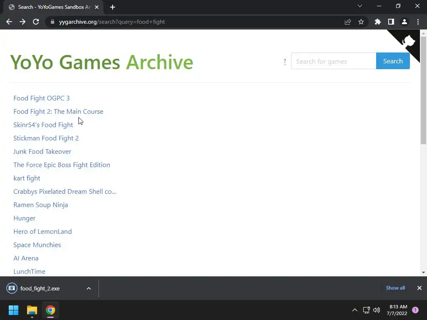This screenshot has width=427, height=320.
Task: Open Food Fight 2: The Main Course
Action: point(58,112)
